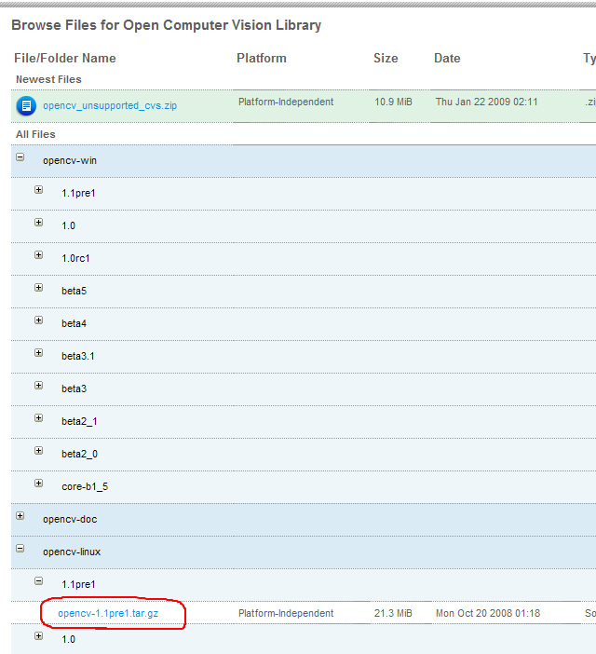
Task: Click the File/Folder Name column header
Action: [65, 58]
